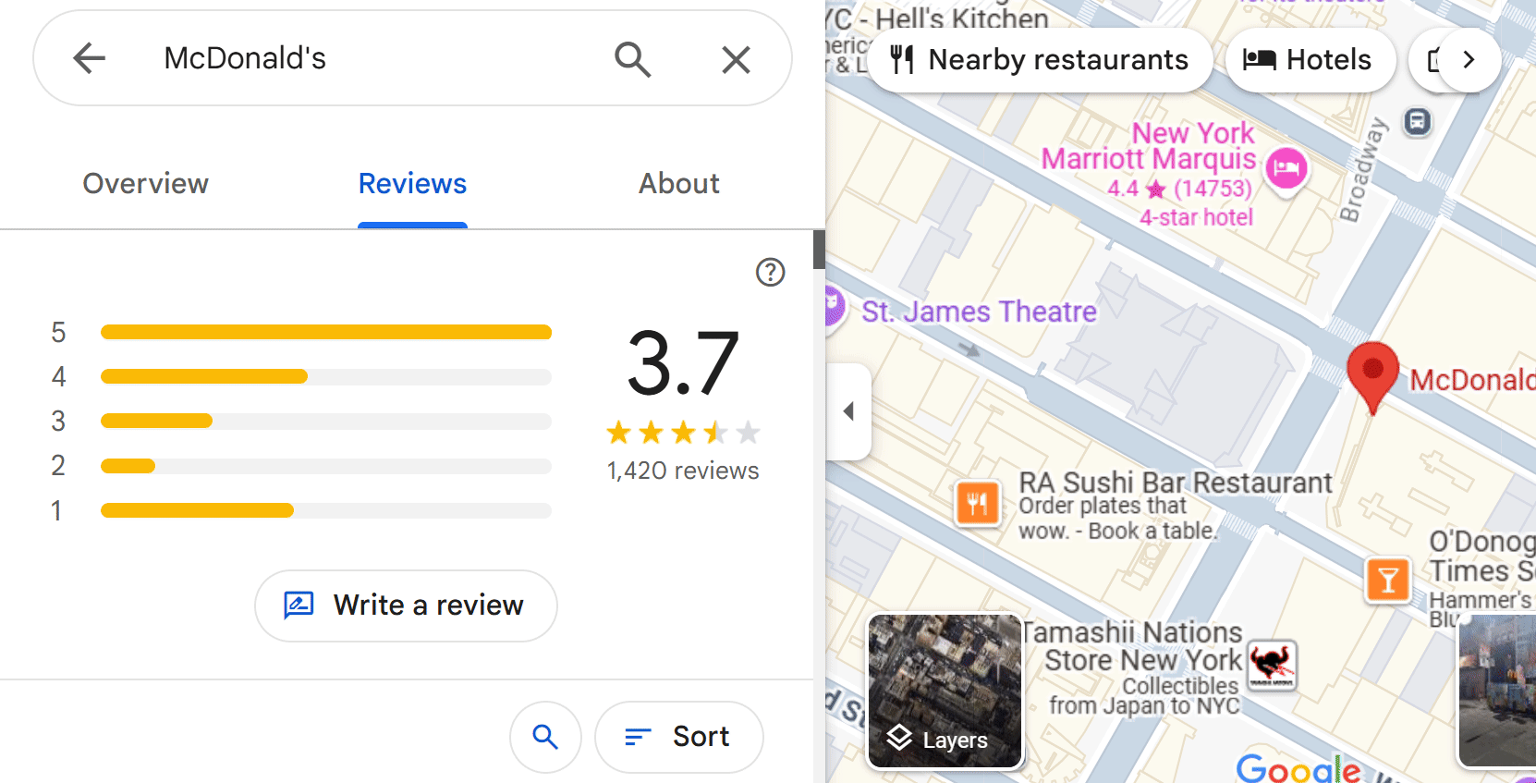Click the Write a review button
Image resolution: width=1536 pixels, height=783 pixels.
coord(406,606)
